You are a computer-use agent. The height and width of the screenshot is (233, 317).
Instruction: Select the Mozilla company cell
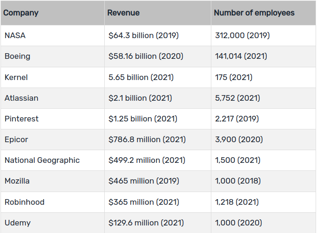18,181
